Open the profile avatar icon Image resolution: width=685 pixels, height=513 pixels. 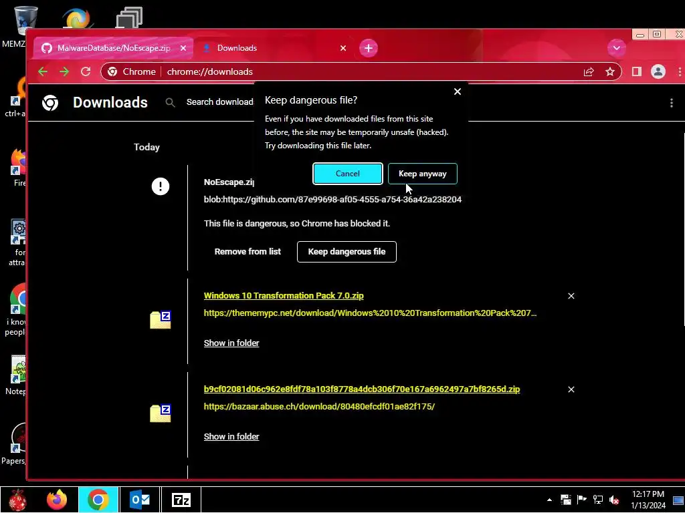(x=658, y=71)
